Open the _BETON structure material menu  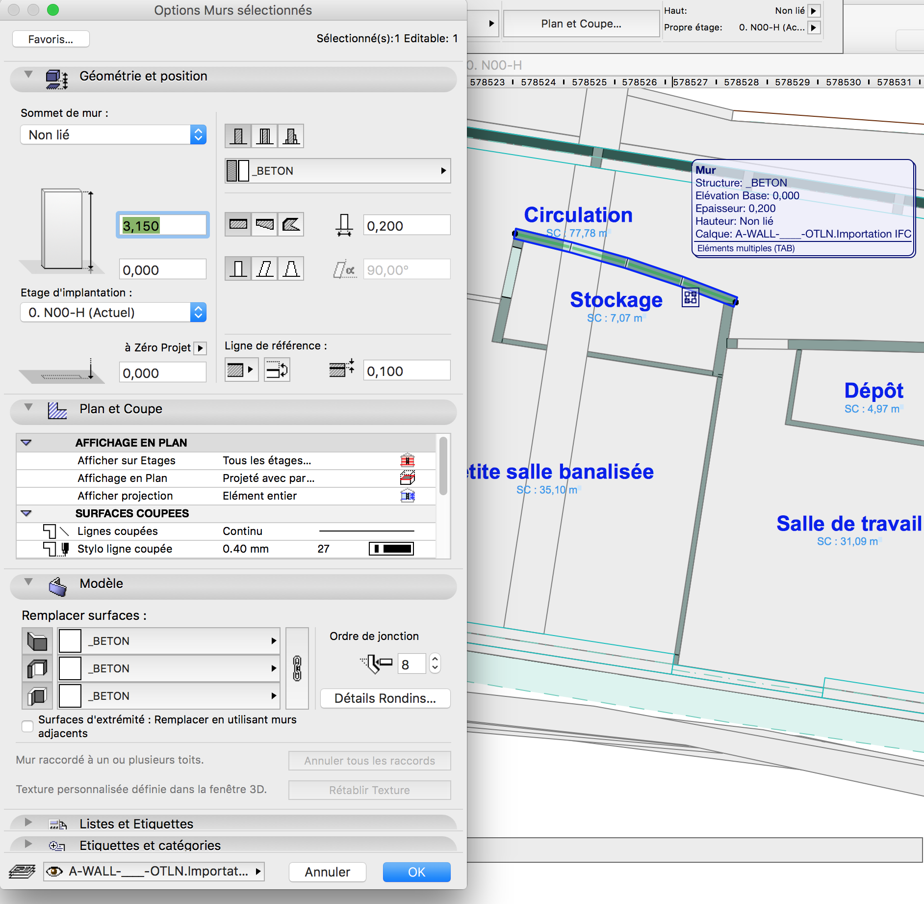point(337,171)
